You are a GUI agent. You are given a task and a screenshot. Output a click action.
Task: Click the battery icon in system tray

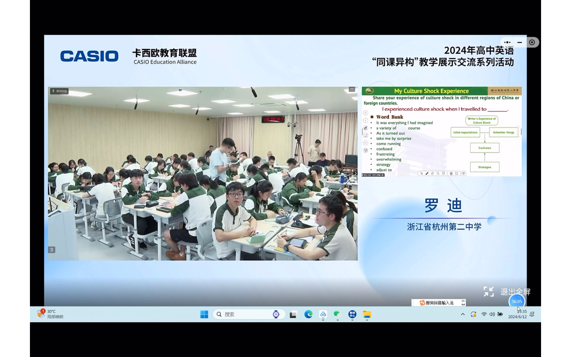pos(500,315)
